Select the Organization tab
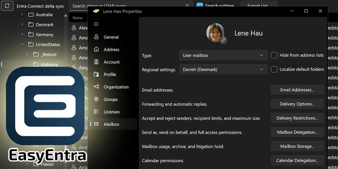Viewport: 338px width, 169px height. (114, 87)
